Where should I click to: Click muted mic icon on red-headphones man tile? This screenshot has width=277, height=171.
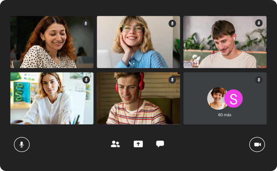click(x=172, y=80)
